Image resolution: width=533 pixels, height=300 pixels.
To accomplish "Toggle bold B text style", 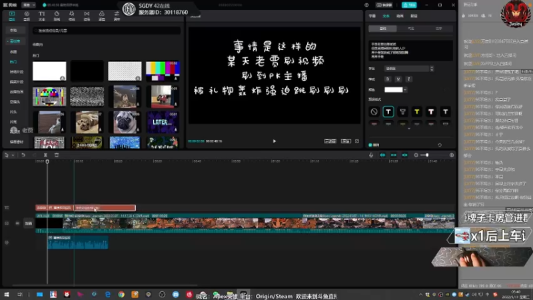I will coord(388,79).
